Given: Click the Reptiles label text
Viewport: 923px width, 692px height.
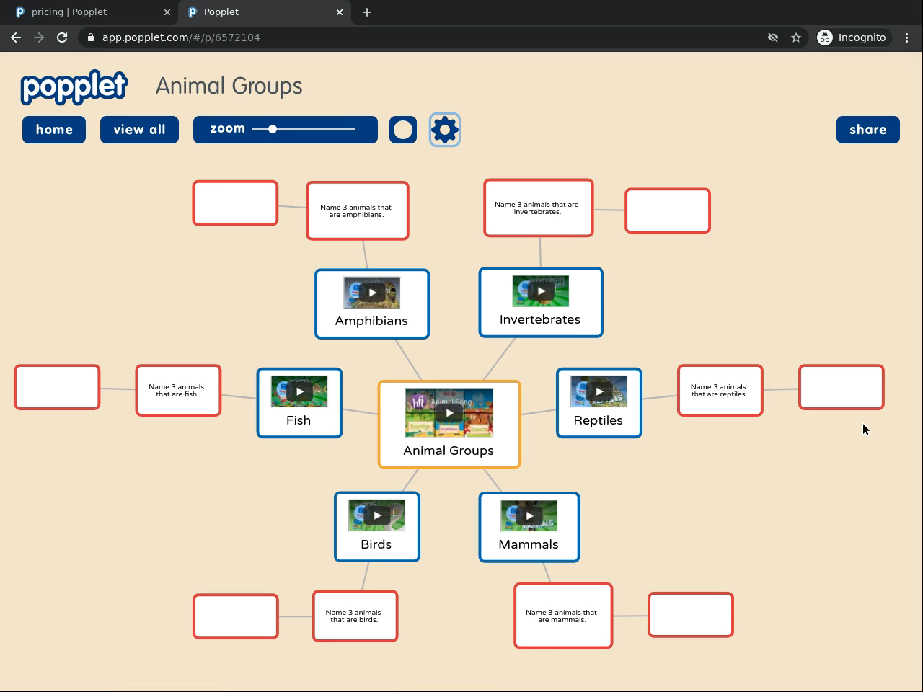Looking at the screenshot, I should (x=599, y=420).
